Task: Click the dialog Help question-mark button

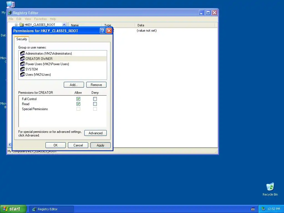Action: 103,31
